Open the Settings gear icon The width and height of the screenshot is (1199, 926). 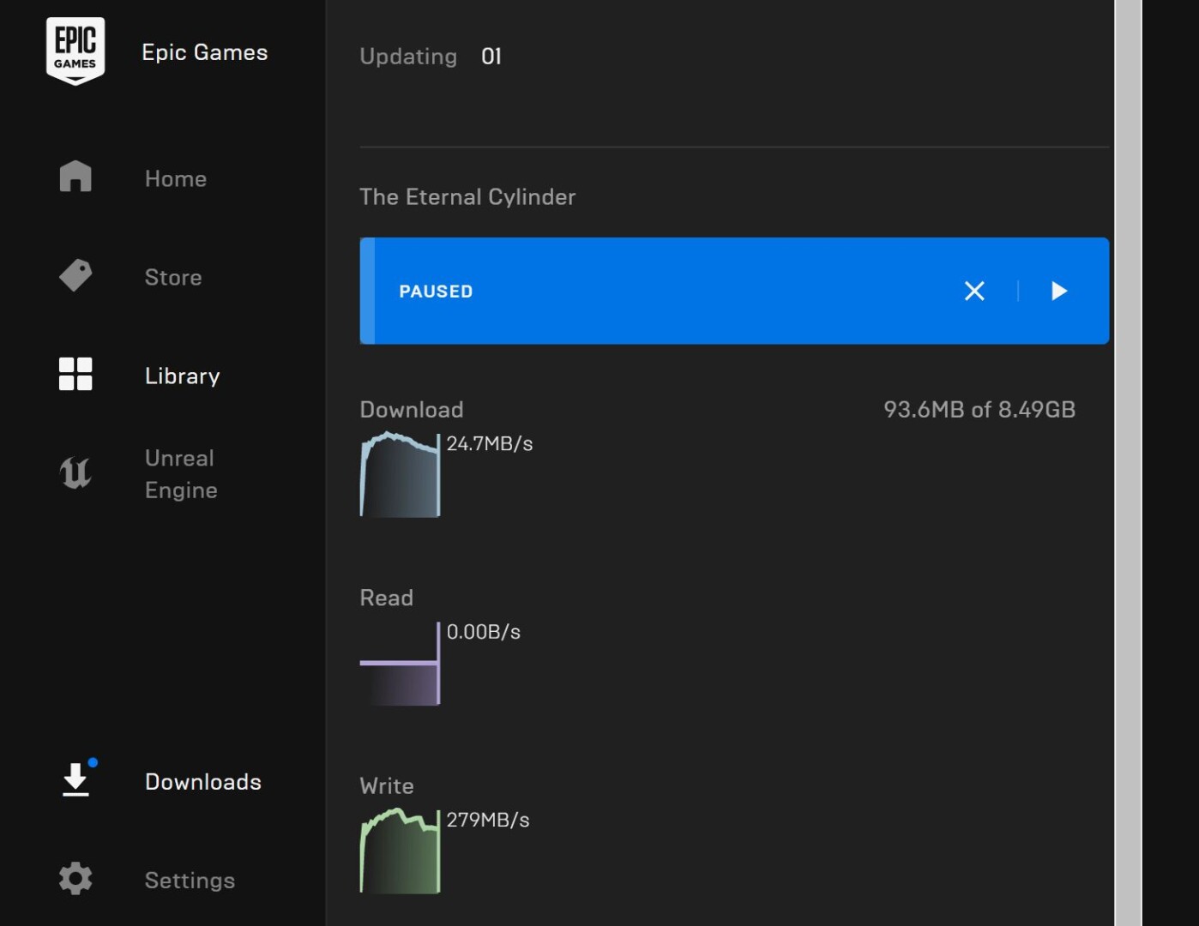(x=75, y=879)
